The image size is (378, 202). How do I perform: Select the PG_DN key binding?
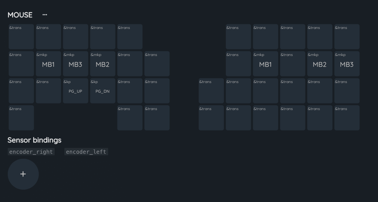[x=103, y=91]
